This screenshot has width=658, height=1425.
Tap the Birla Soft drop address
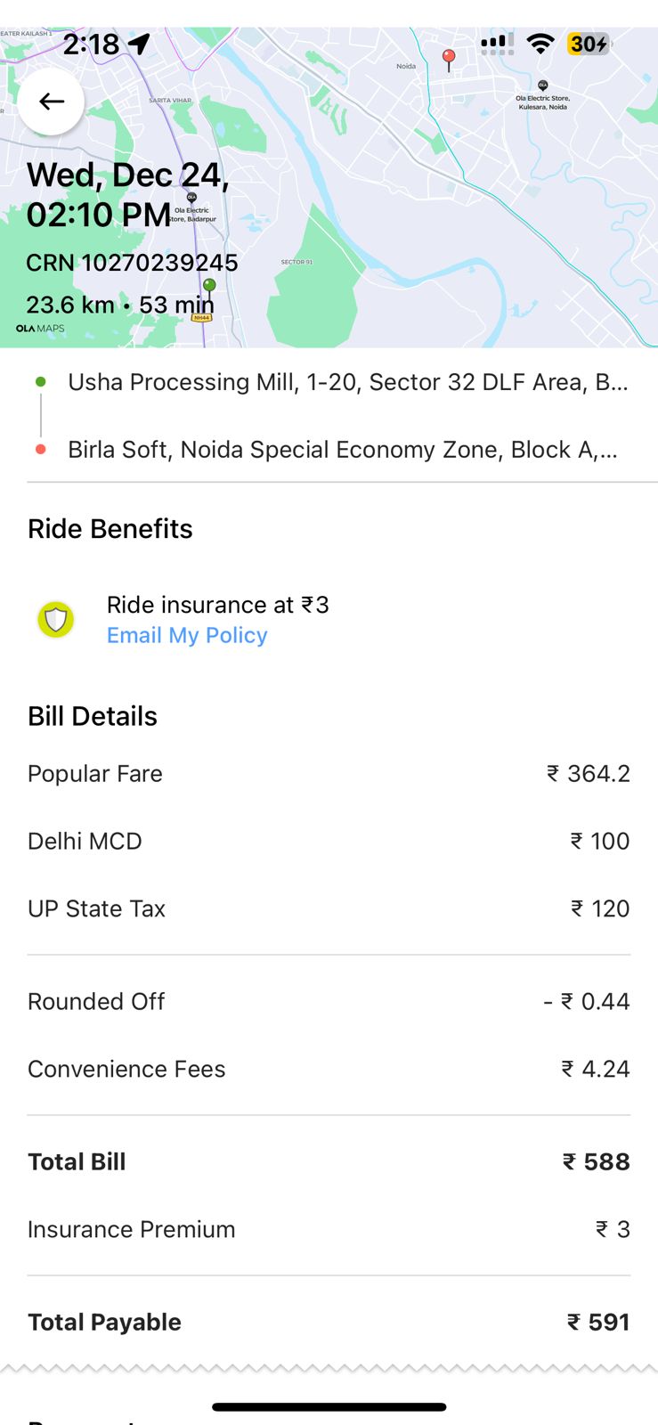click(343, 450)
